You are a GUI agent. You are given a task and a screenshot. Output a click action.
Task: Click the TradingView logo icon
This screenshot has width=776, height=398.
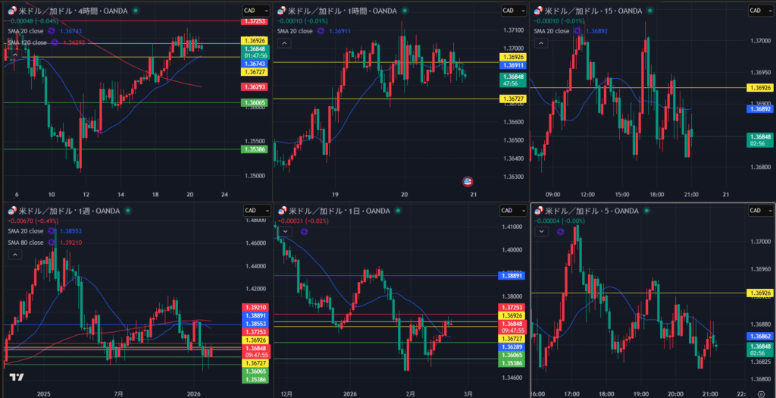coord(16,377)
